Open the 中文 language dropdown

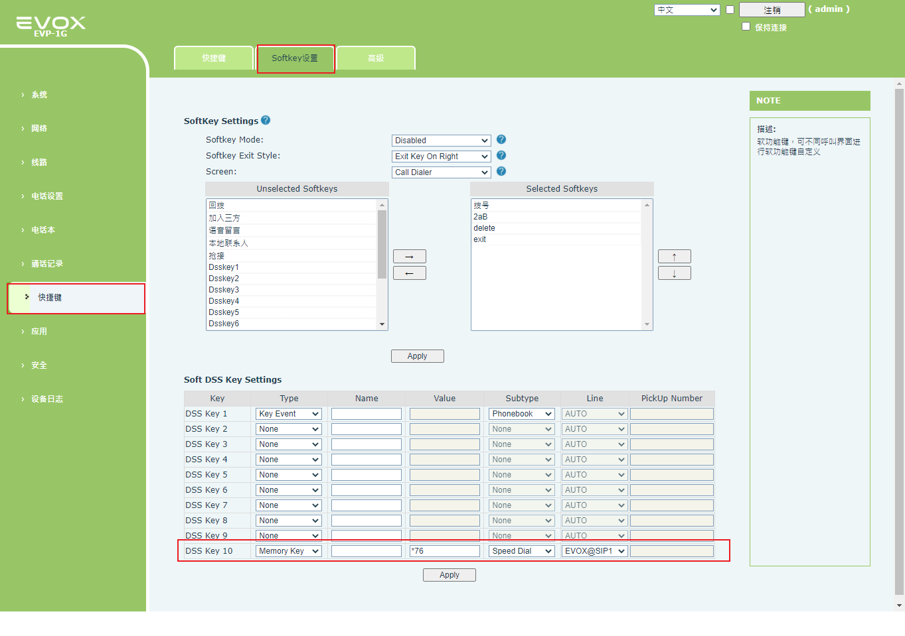pyautogui.click(x=687, y=10)
